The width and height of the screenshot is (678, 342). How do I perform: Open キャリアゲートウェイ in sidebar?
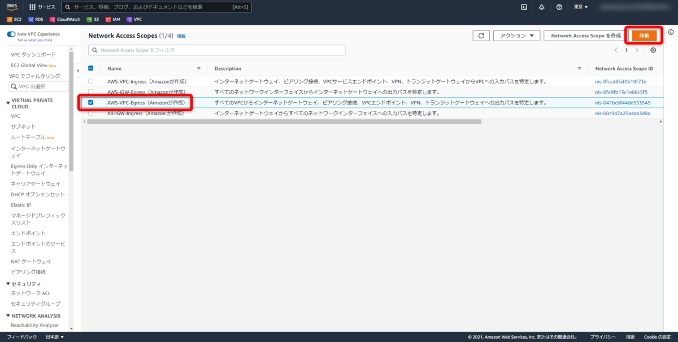point(36,183)
